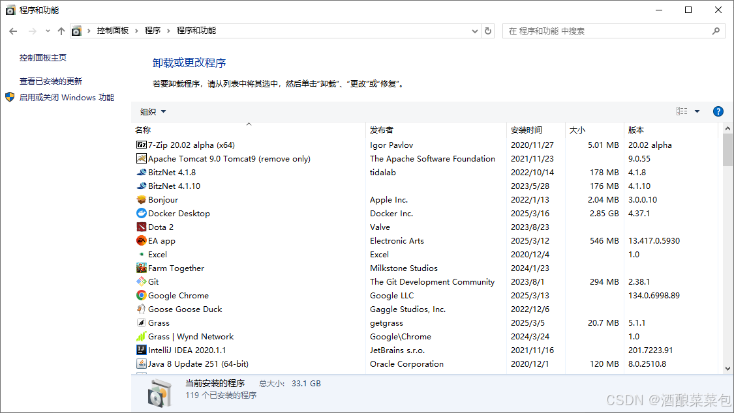Open 启用或关闭 Windows 功能 link
Viewport: 734px width, 413px height.
(67, 97)
